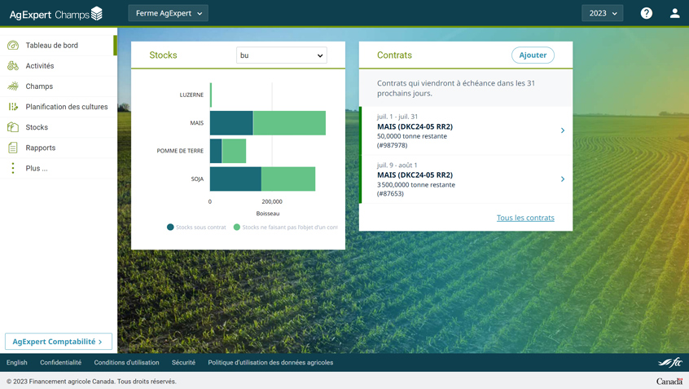Open the help question mark icon
Viewport: 689px width, 389px height.
[x=646, y=13]
